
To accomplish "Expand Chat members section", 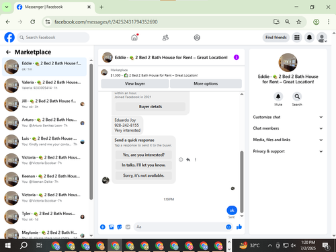I will point(288,128).
